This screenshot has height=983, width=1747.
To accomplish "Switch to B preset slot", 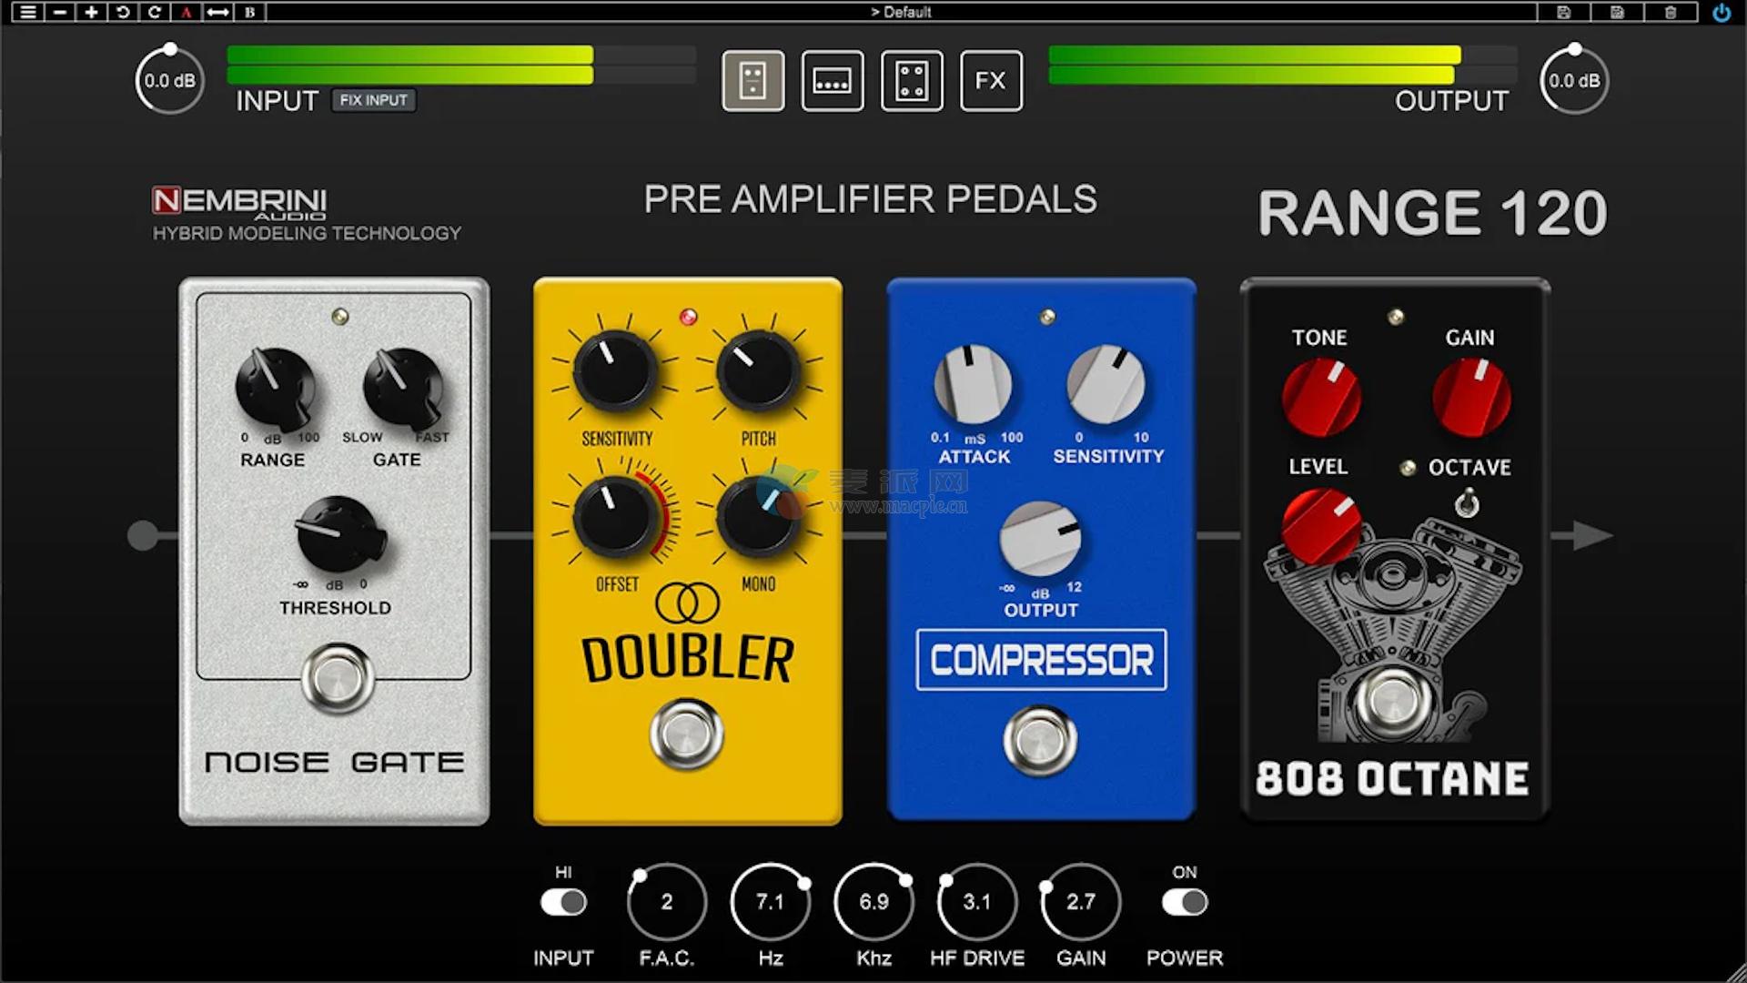I will click(x=249, y=12).
